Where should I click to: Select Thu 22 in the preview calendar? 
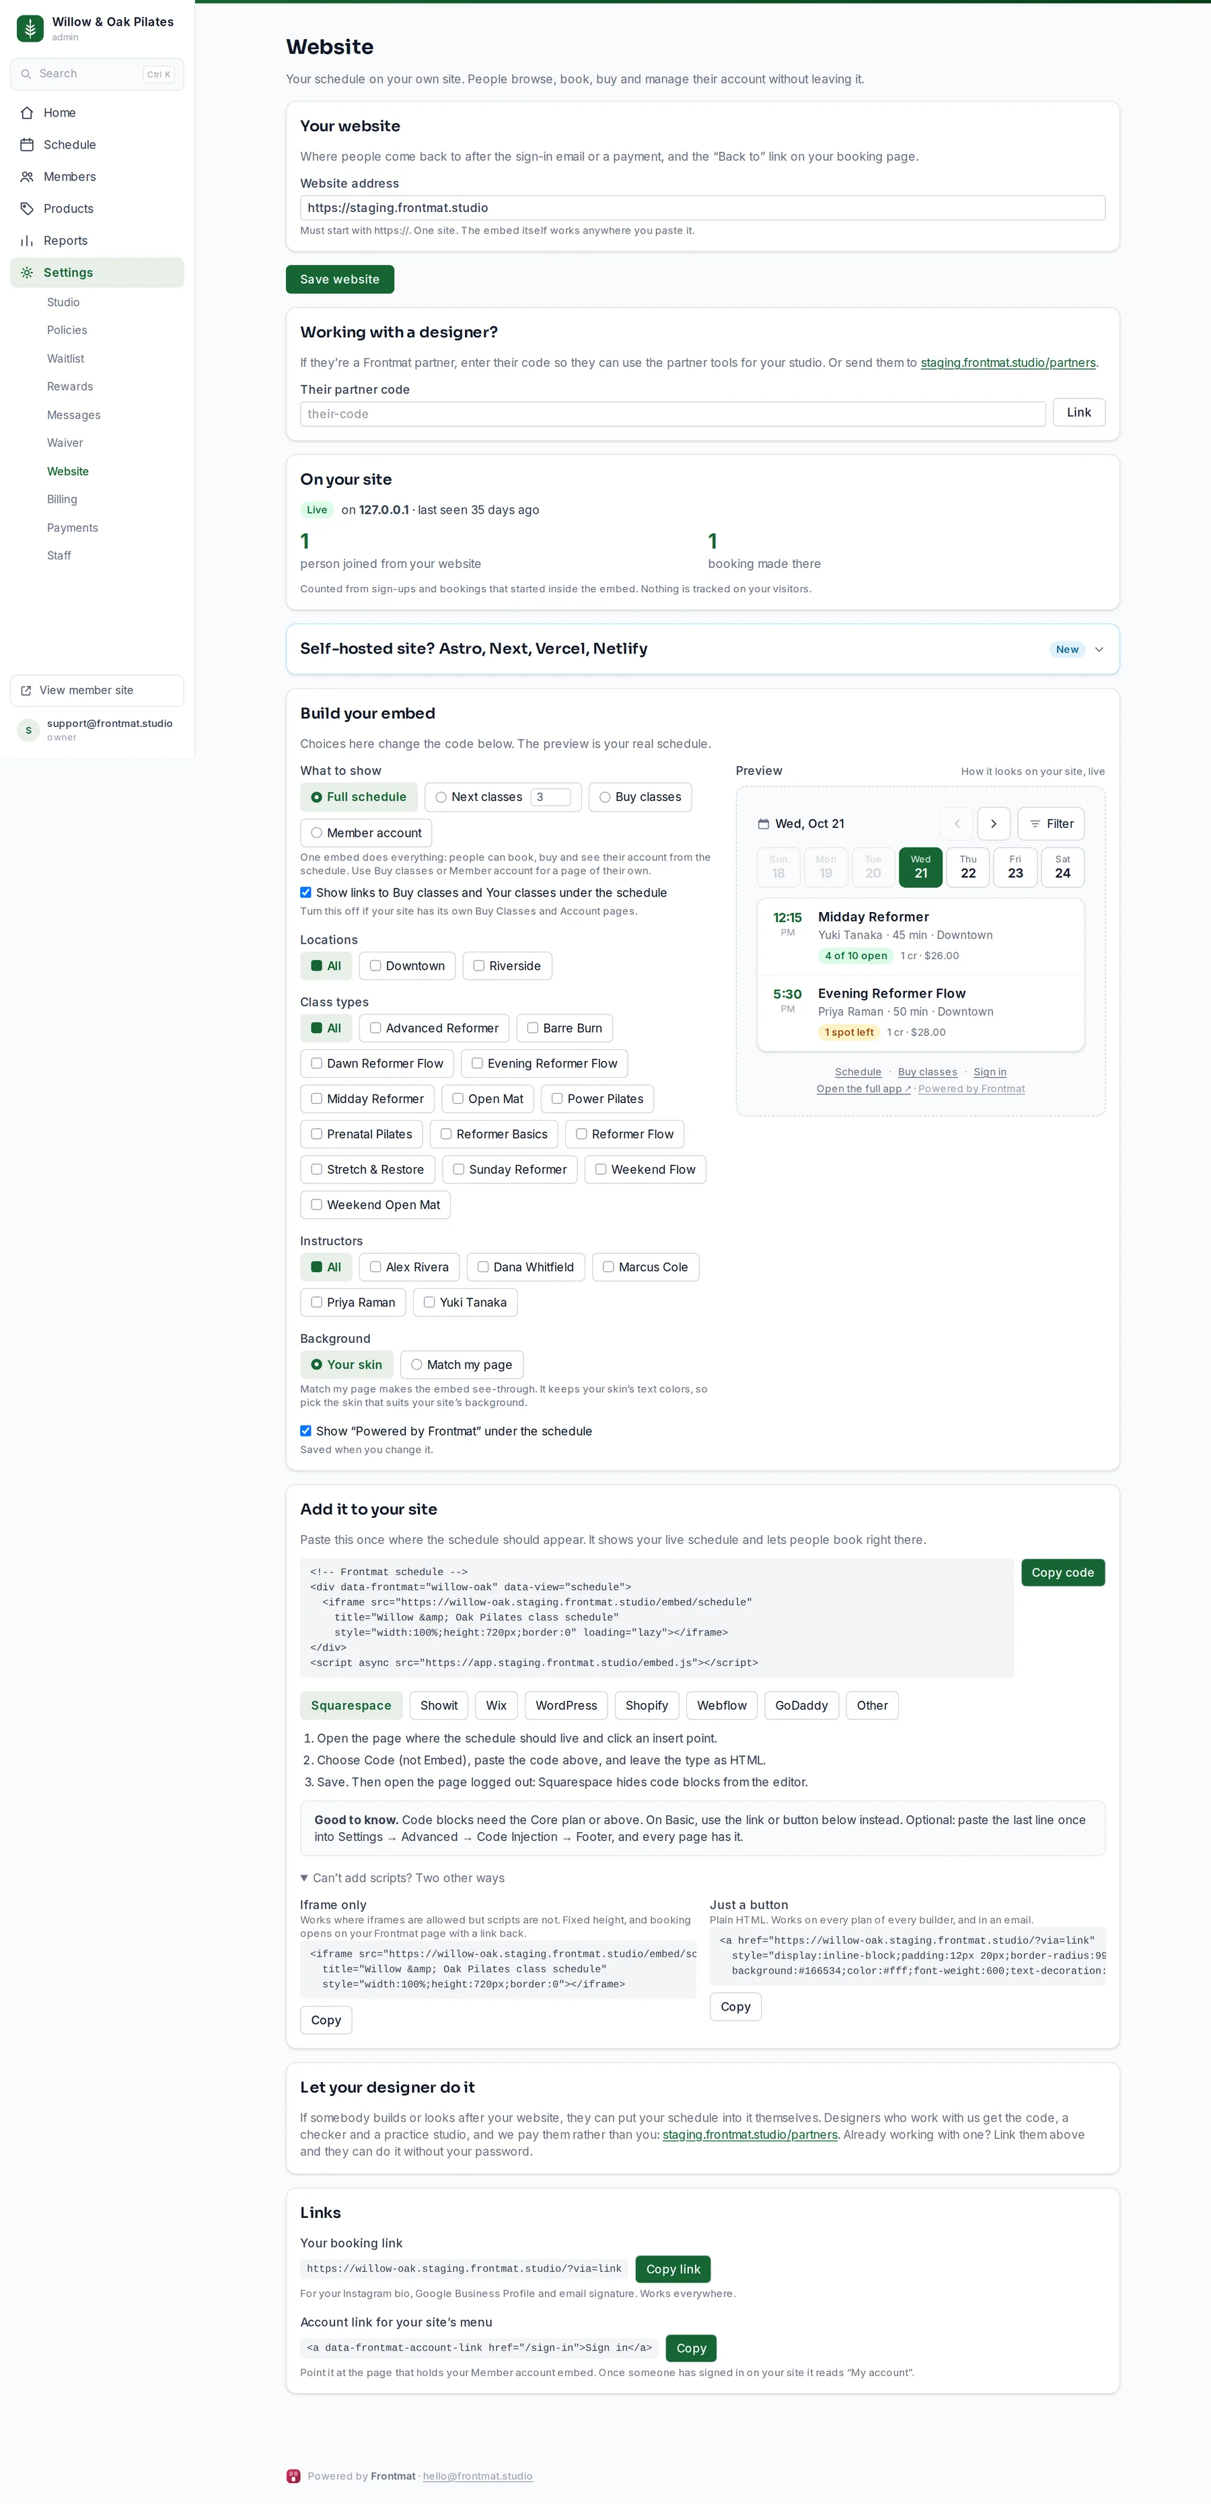[x=967, y=867]
